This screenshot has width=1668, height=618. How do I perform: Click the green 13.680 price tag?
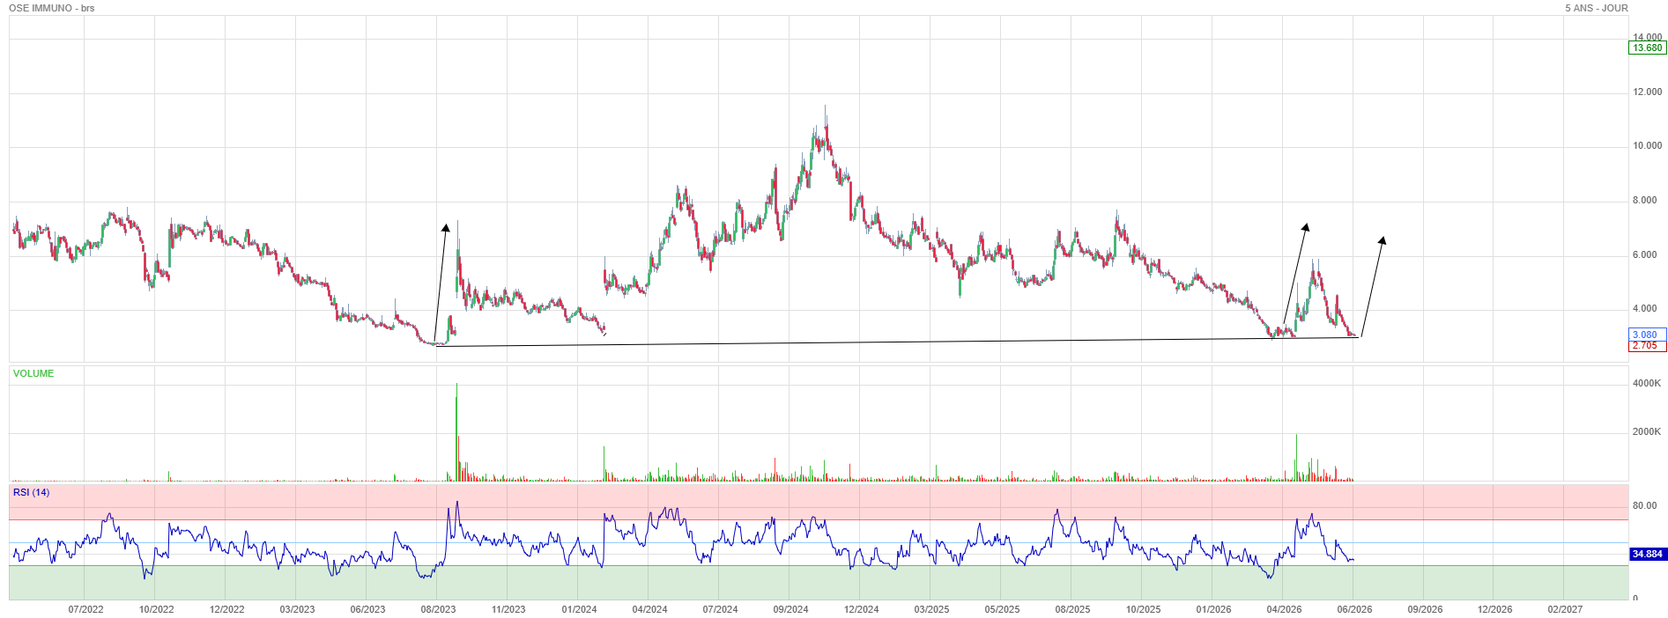coord(1648,48)
